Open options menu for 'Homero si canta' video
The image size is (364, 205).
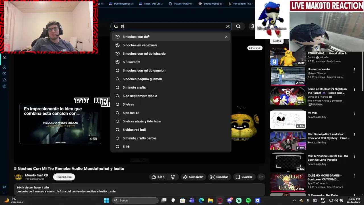354,70
